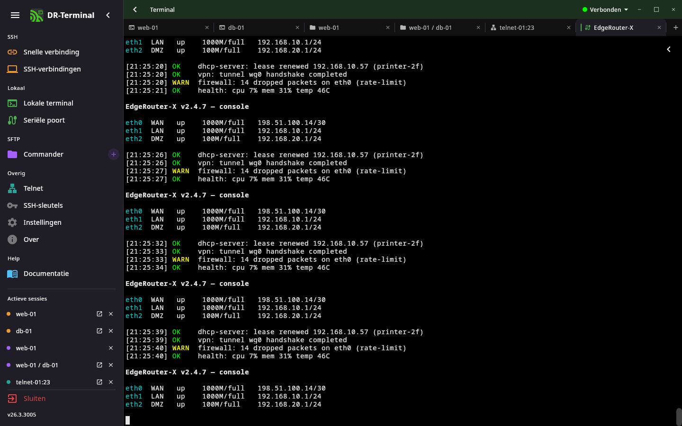
Task: Click the Sluiten exit button
Action: point(62,399)
